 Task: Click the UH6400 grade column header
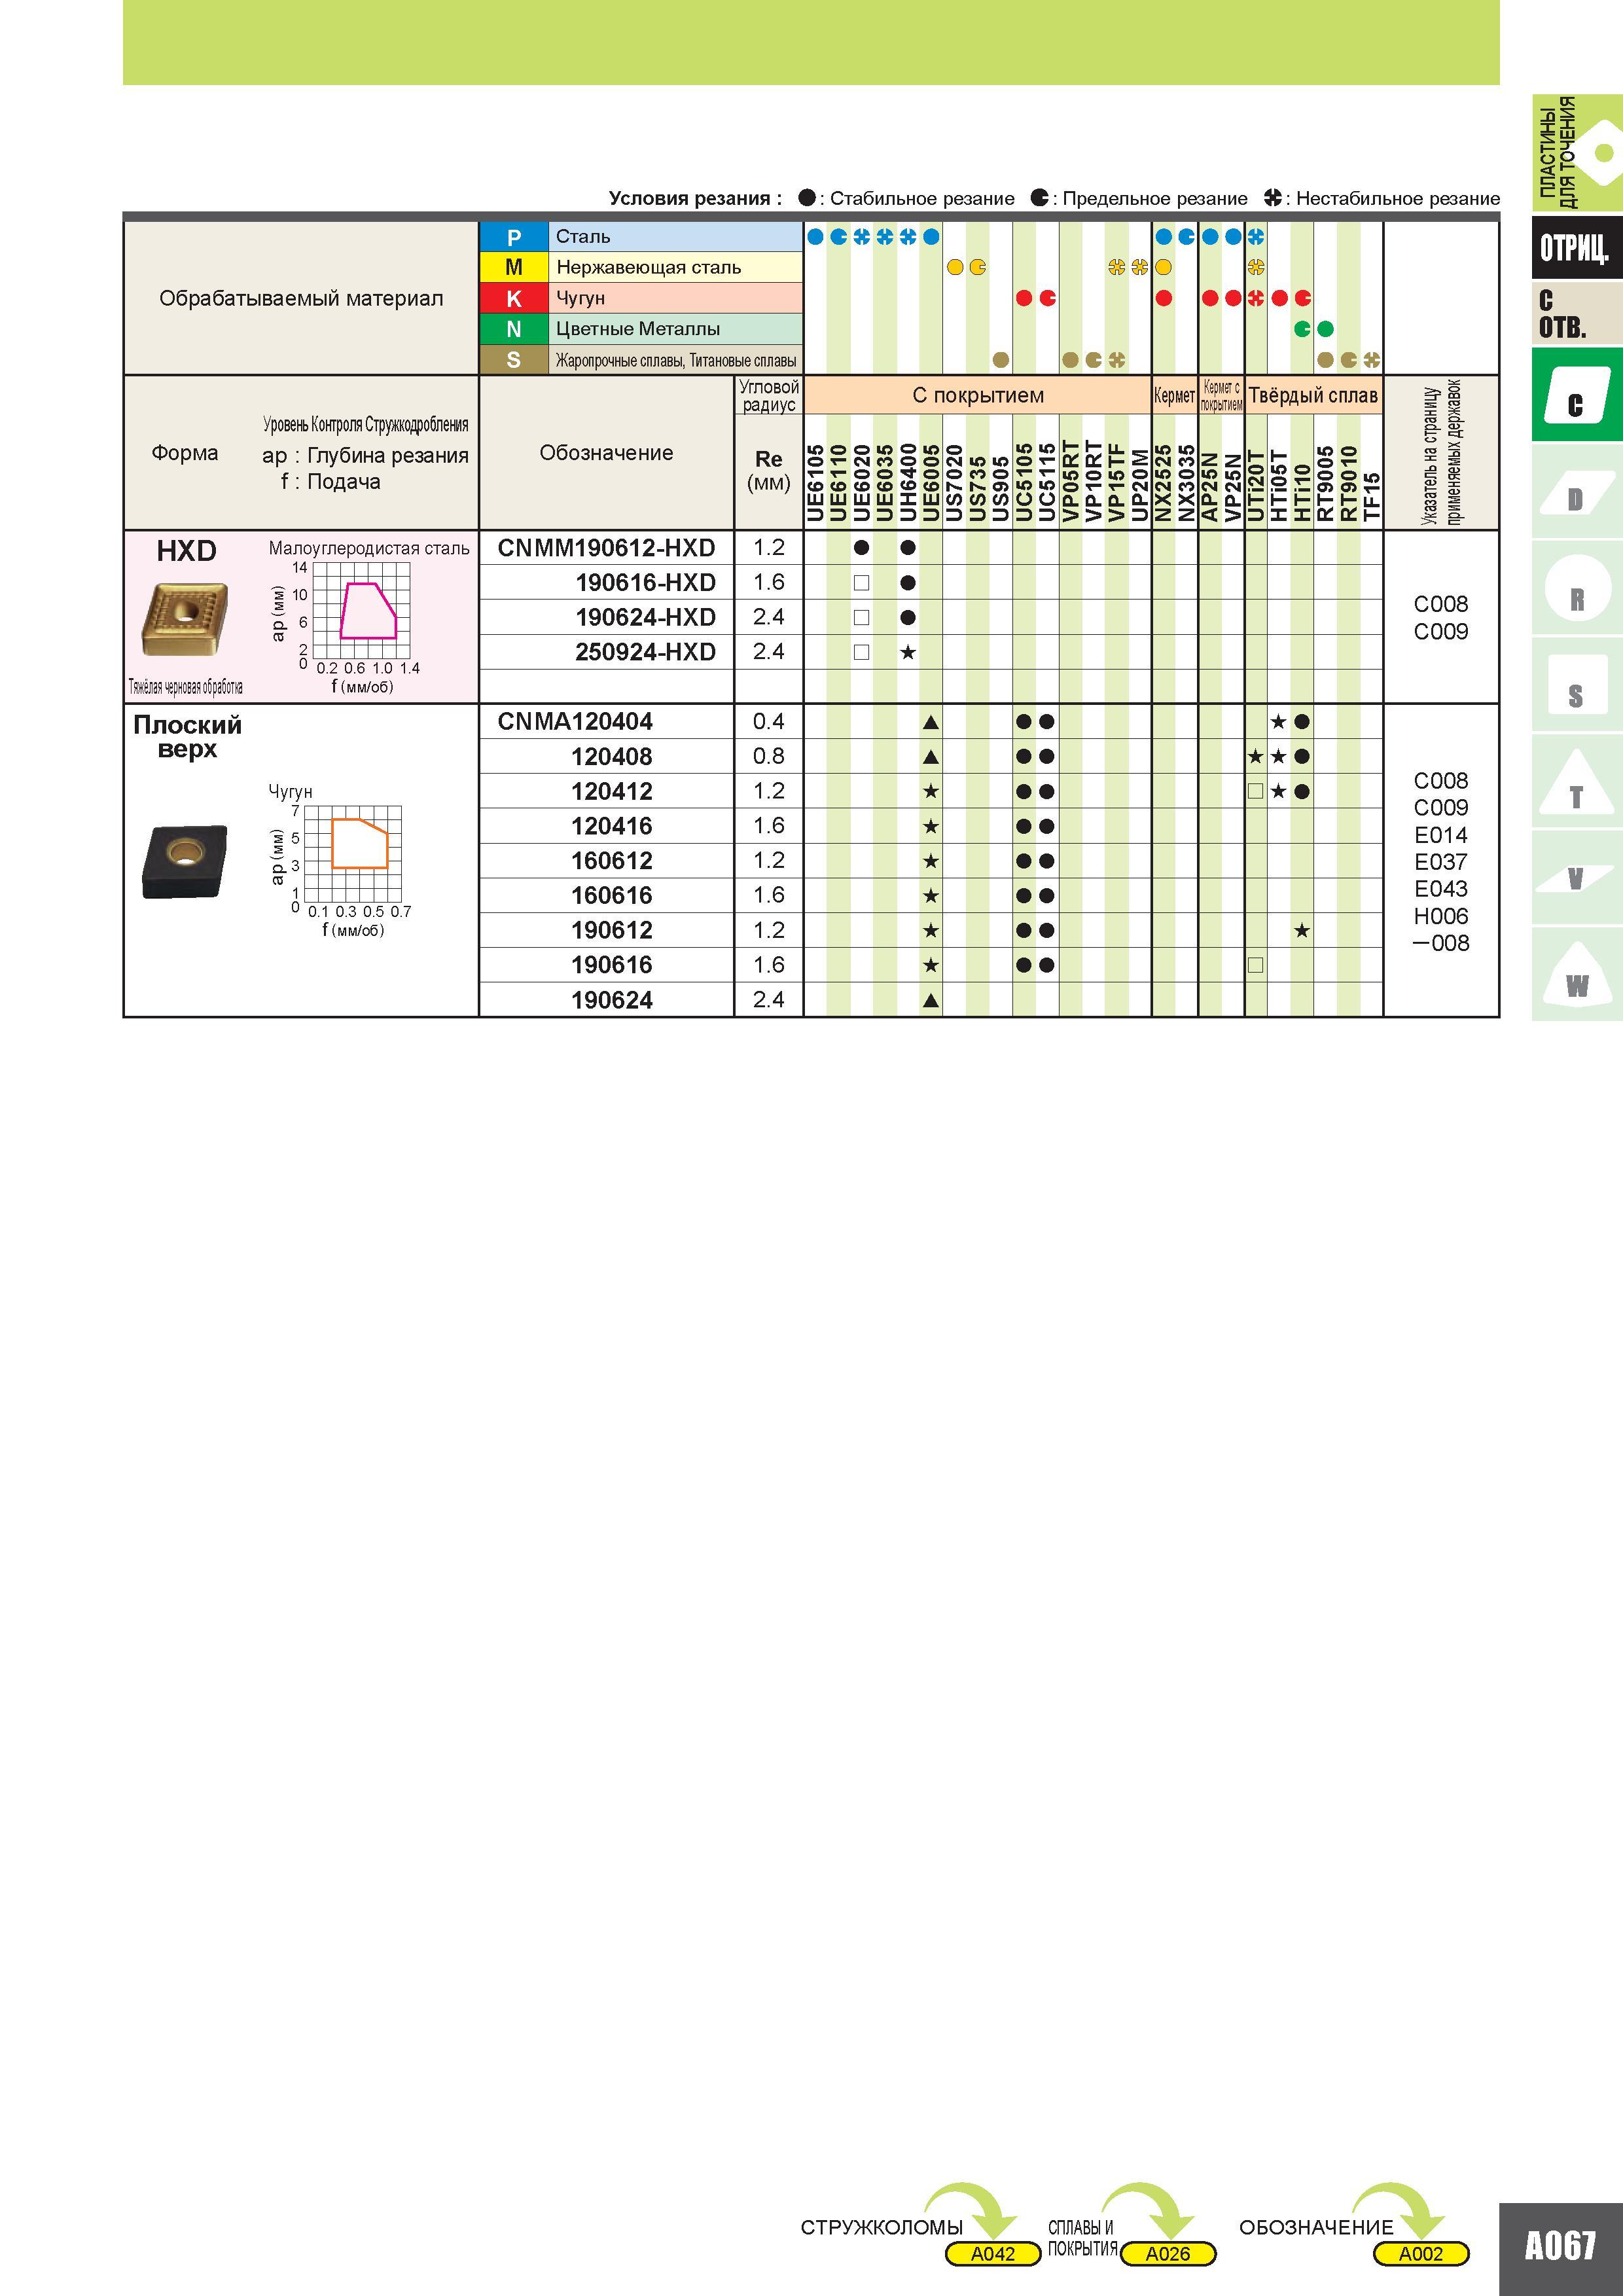(908, 483)
